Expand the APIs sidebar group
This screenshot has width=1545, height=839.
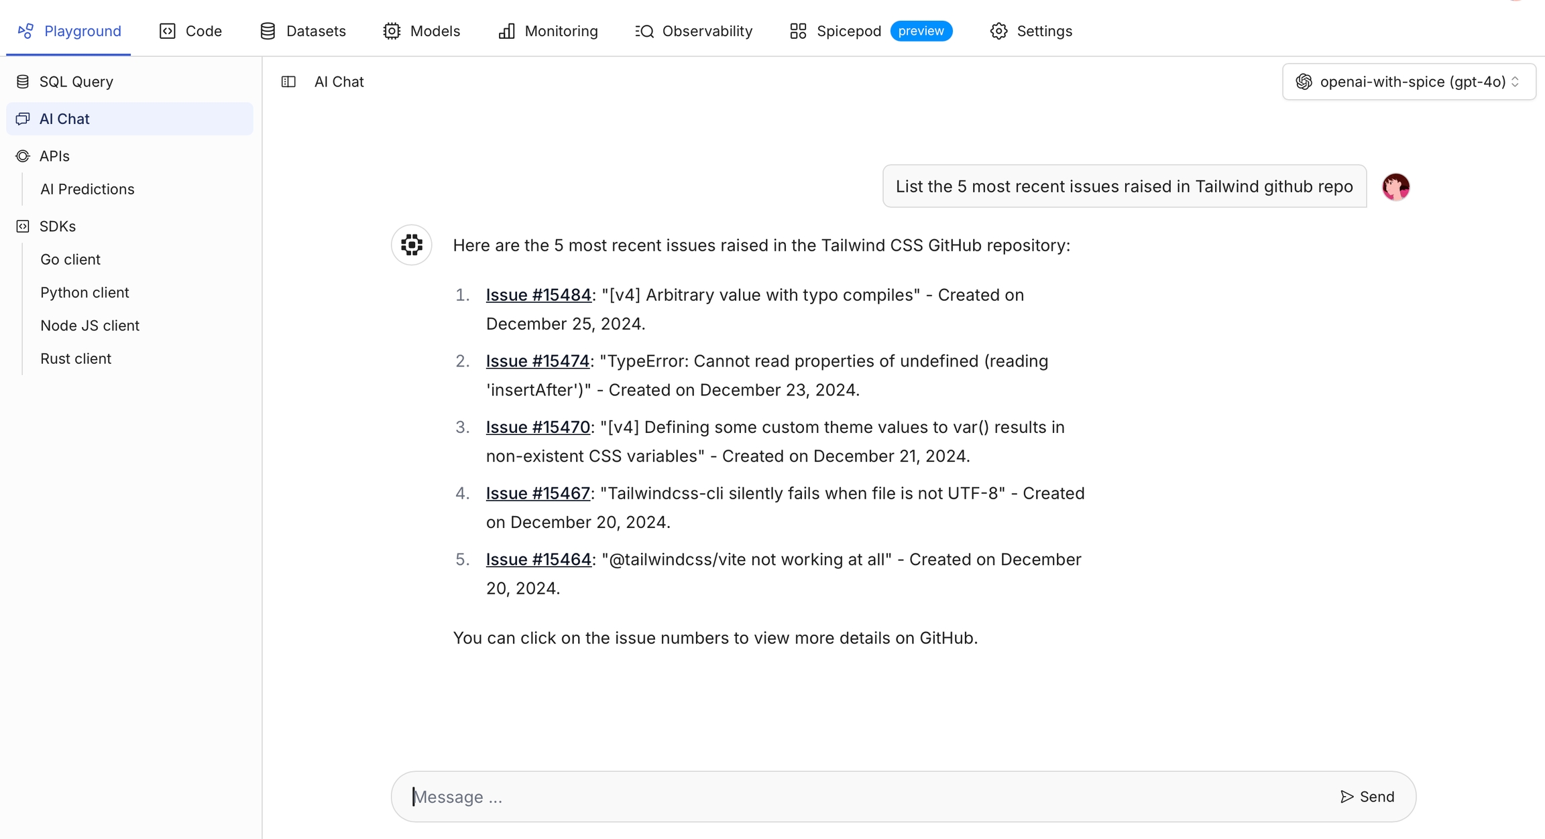(54, 156)
